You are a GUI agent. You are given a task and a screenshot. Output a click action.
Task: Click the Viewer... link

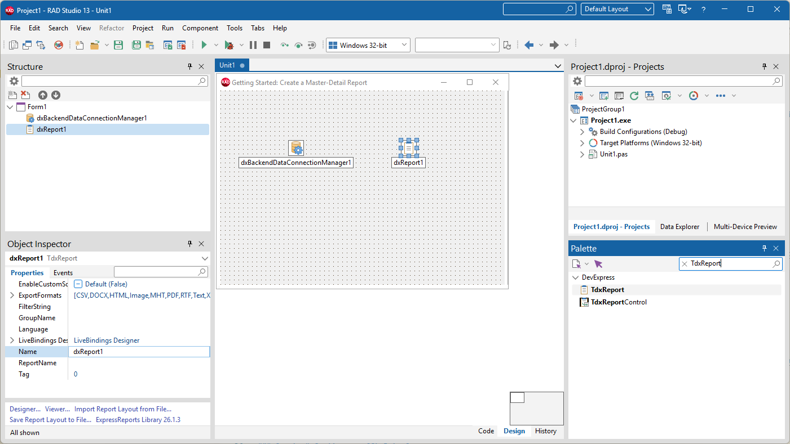[58, 409]
